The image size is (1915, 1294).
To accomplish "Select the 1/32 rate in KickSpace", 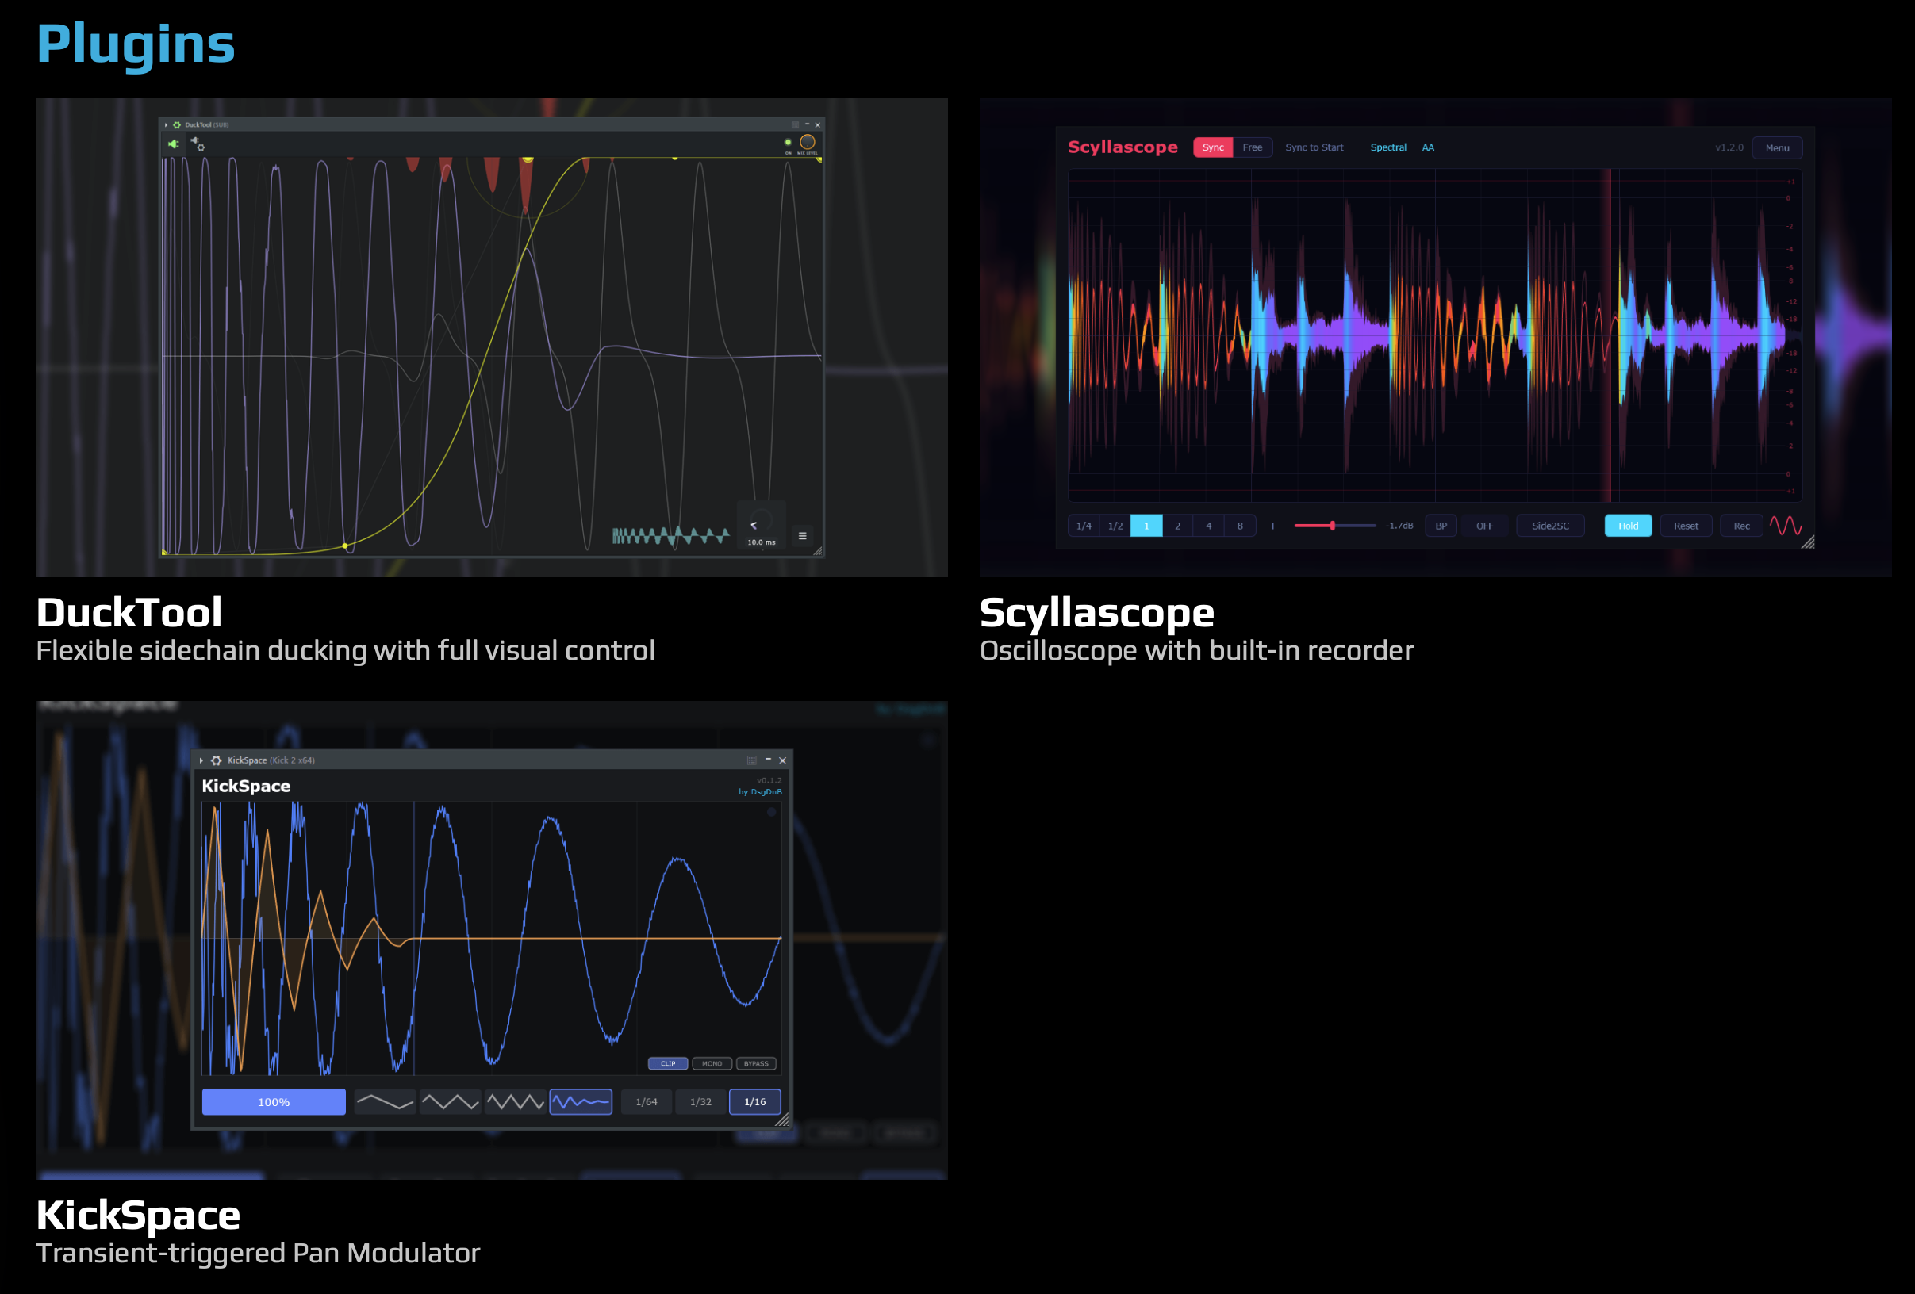I will click(x=700, y=1102).
